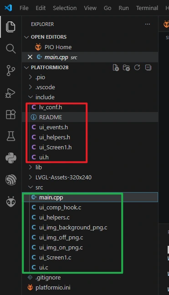Open the Selection menu

[x=65, y=8]
